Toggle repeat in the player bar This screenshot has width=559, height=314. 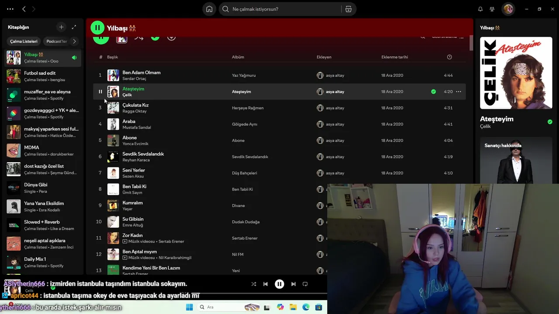pyautogui.click(x=305, y=284)
